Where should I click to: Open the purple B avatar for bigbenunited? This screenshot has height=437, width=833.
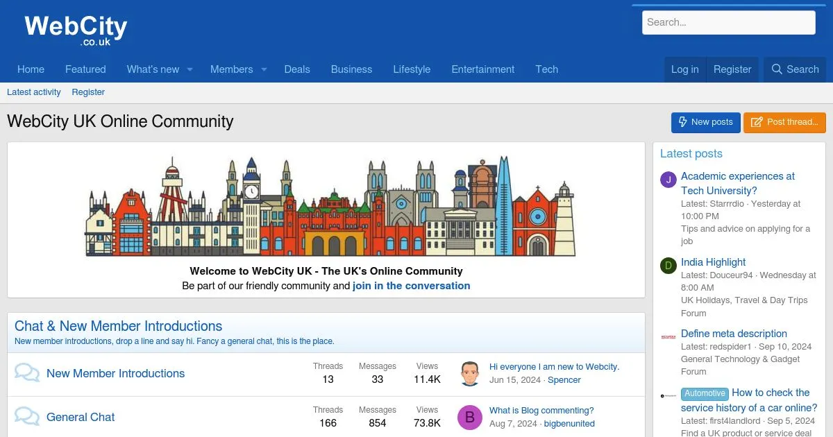pyautogui.click(x=470, y=417)
